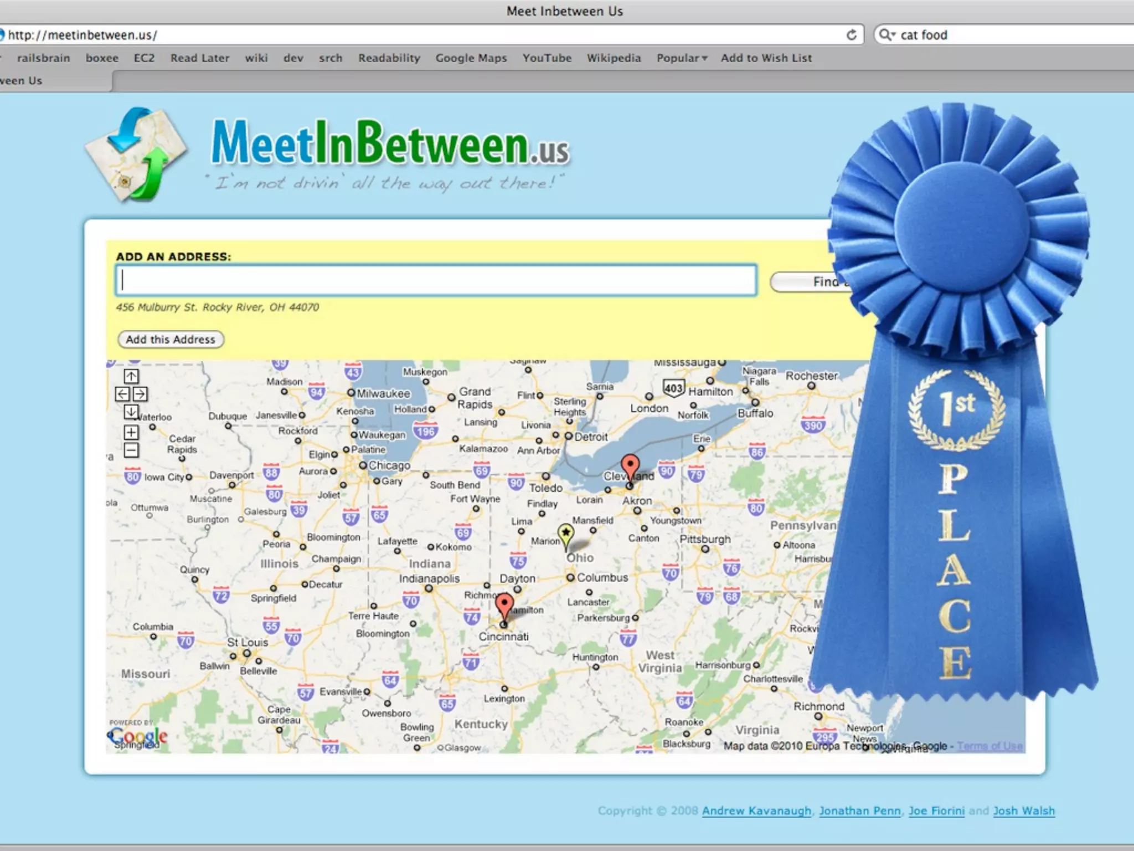Open the Readability bookmark

point(389,58)
